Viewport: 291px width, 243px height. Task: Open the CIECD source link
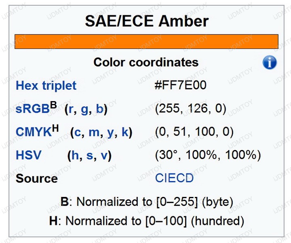(x=174, y=178)
